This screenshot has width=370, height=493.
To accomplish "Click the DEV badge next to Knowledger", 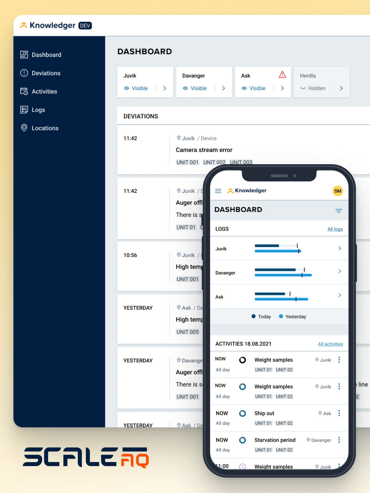I will click(85, 26).
